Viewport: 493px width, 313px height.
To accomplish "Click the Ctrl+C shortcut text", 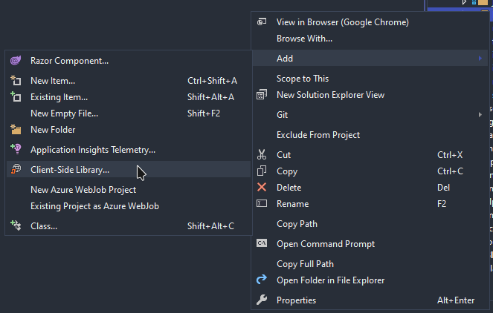I will pos(450,171).
